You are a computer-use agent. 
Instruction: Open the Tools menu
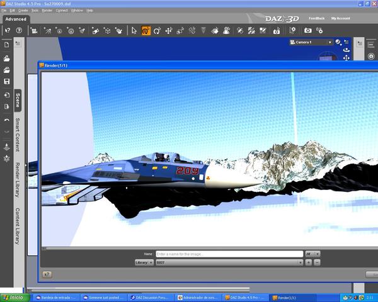pyautogui.click(x=35, y=11)
